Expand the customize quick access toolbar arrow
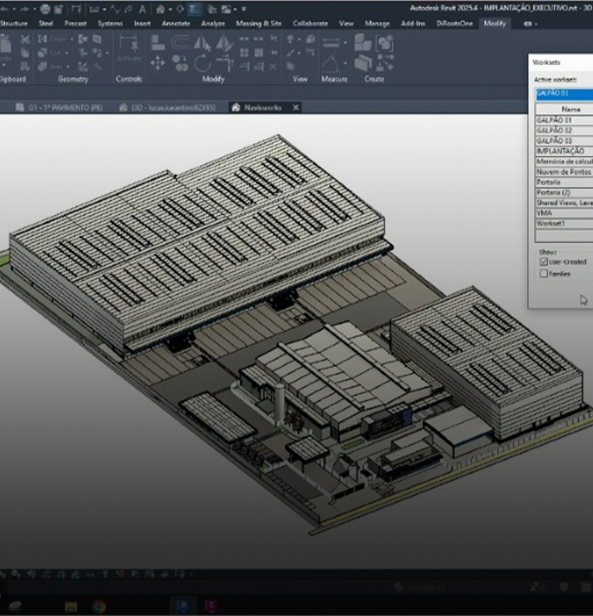Image resolution: width=593 pixels, height=616 pixels. (x=244, y=9)
